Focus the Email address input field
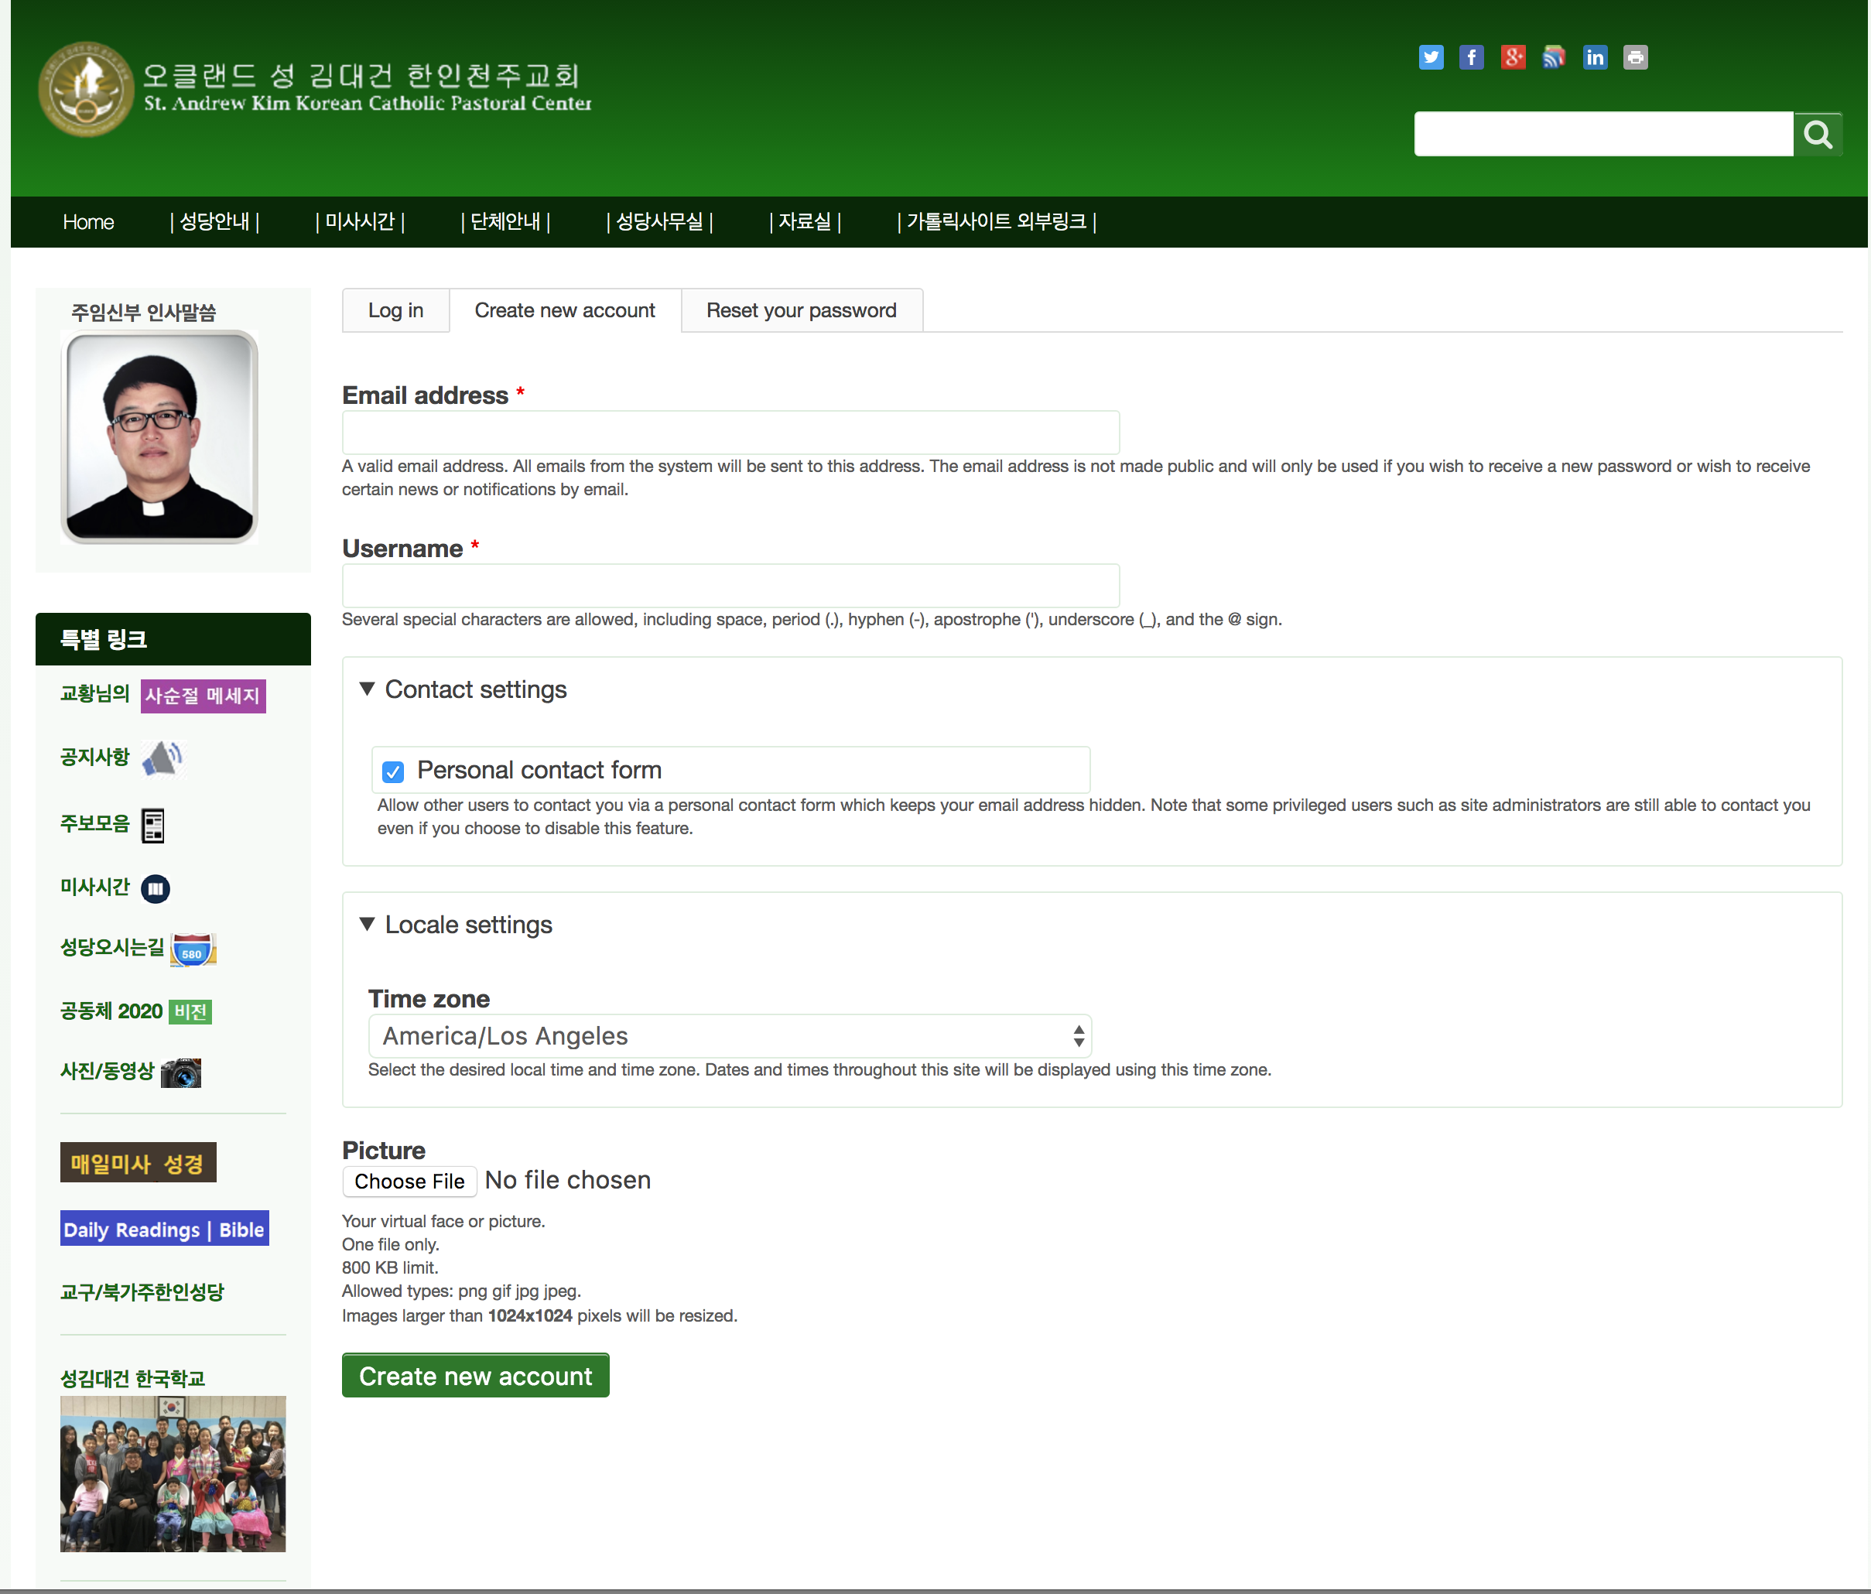 click(730, 433)
